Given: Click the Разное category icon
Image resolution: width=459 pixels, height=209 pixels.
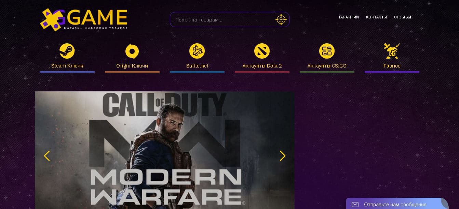Looking at the screenshot, I should point(392,51).
